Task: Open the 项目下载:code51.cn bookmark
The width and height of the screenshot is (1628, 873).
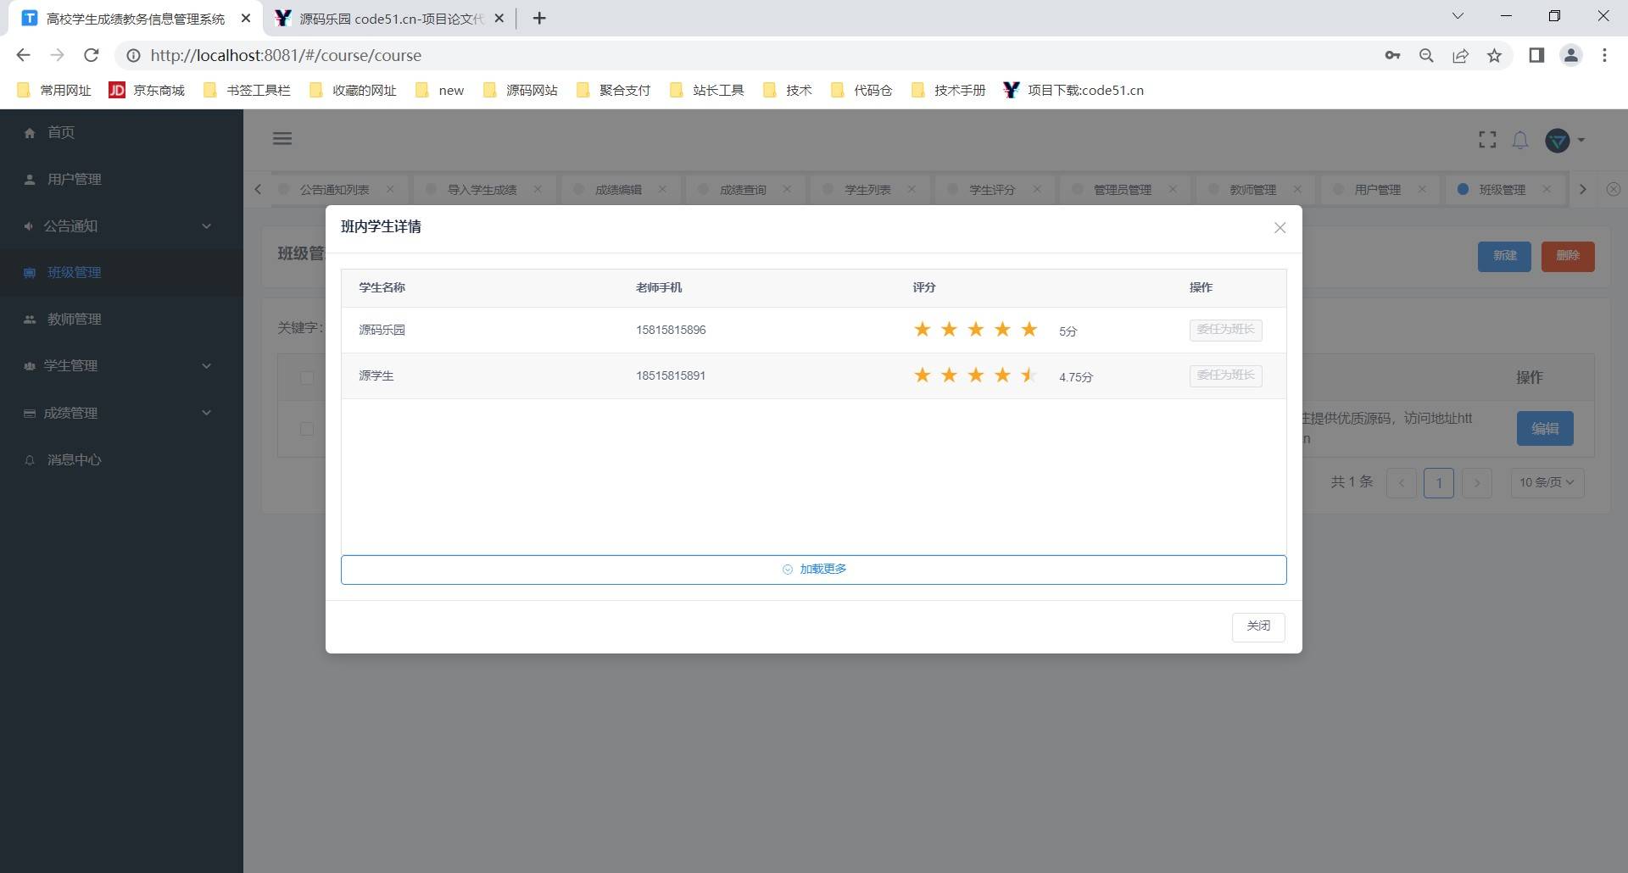Action: (x=1073, y=90)
